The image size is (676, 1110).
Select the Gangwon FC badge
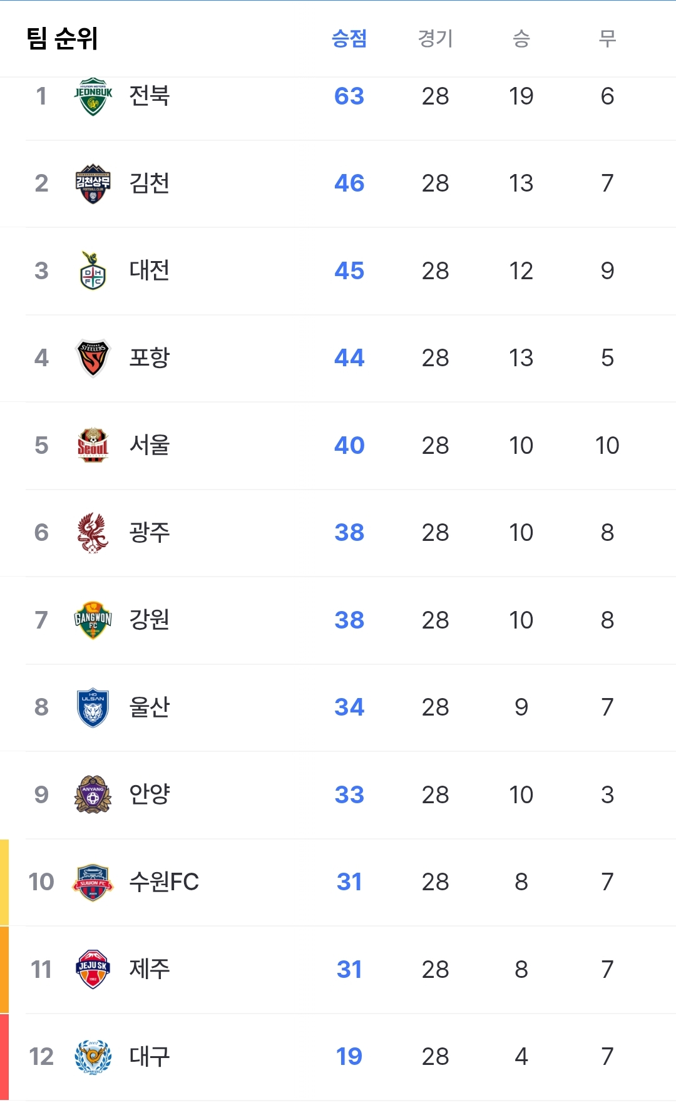pos(93,620)
